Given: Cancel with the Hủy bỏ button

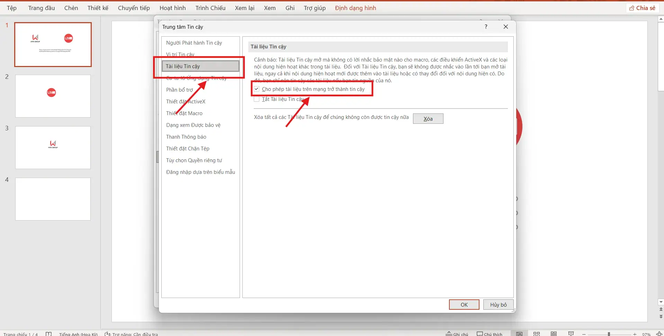Looking at the screenshot, I should (x=498, y=305).
